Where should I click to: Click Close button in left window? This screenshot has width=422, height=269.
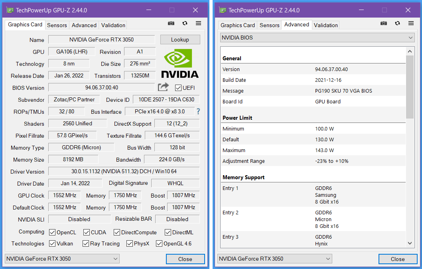point(185,259)
